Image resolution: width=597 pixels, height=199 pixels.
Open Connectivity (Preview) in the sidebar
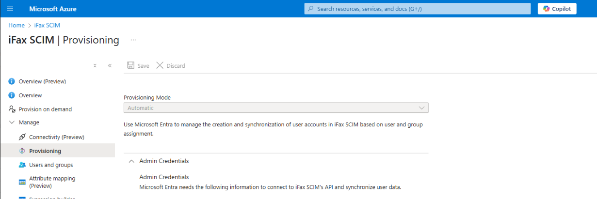(x=57, y=137)
